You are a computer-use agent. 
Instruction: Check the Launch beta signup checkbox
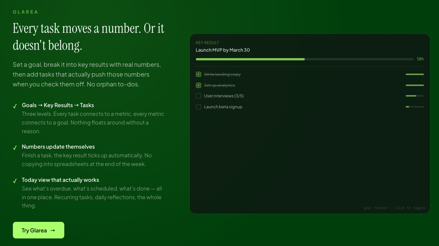199,107
